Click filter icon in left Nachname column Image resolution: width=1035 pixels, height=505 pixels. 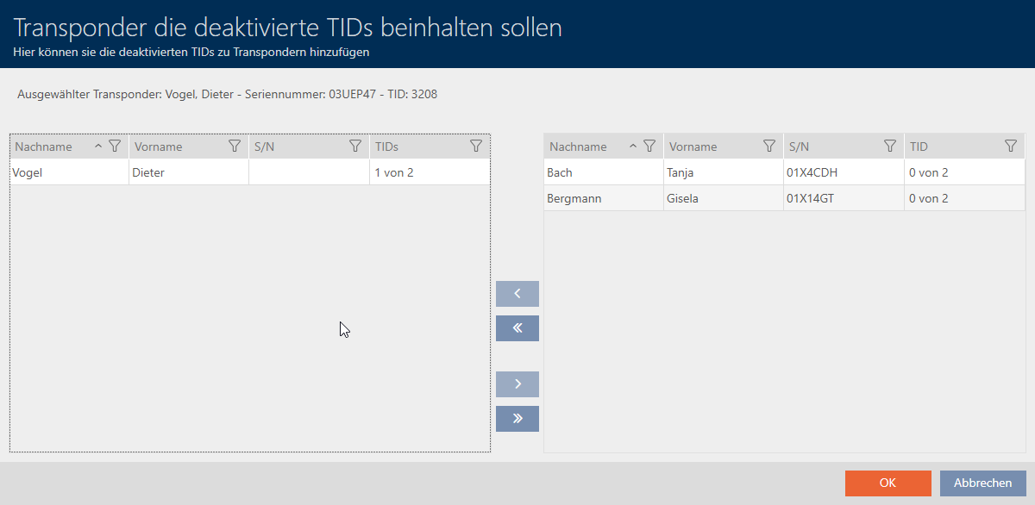[x=114, y=147]
